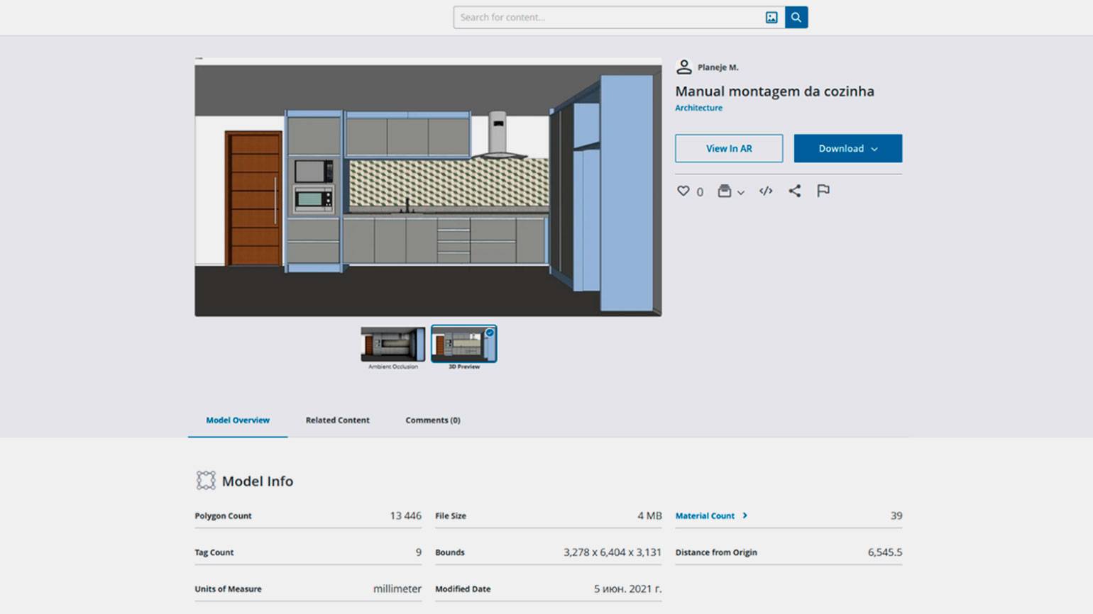
Task: Click the add-to-collection folder icon
Action: pos(724,191)
